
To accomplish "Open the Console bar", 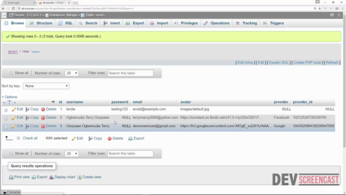I will pos(11,192).
